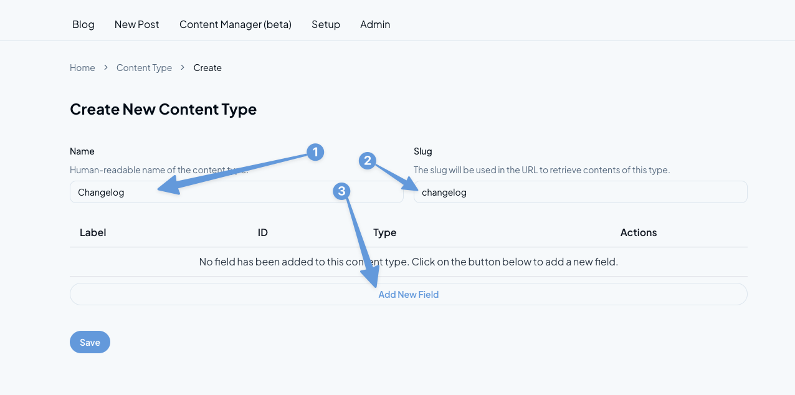Click the Label column header
795x395 pixels.
93,232
